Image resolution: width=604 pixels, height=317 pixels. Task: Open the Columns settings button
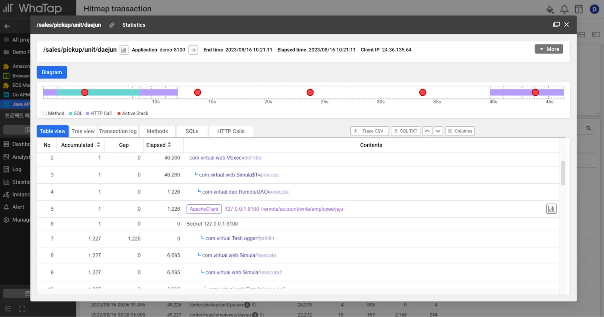460,131
